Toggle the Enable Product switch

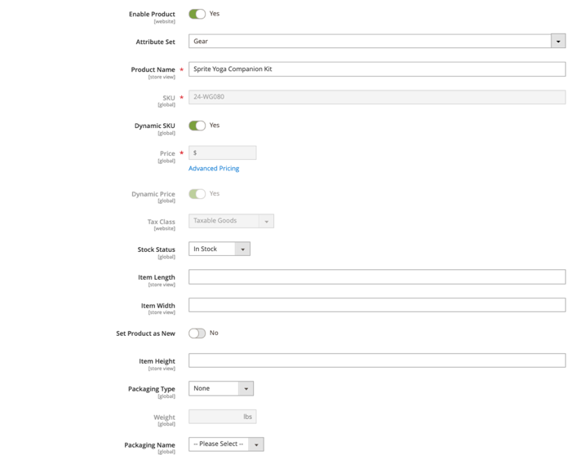[197, 14]
